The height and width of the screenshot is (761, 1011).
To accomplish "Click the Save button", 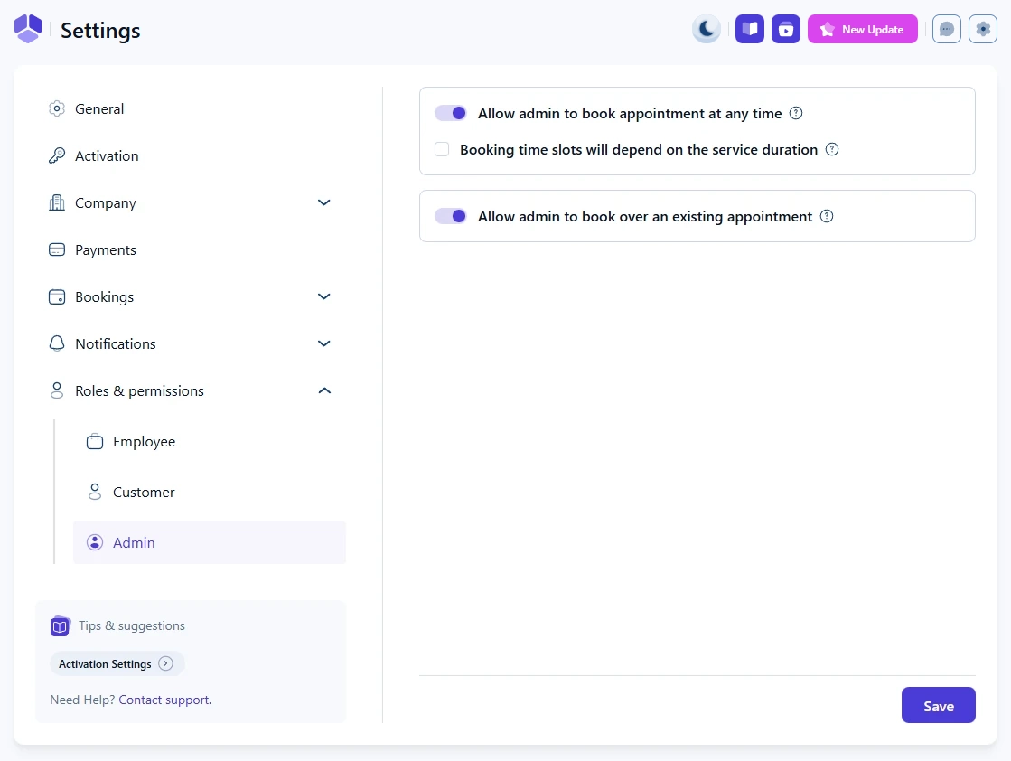I will pyautogui.click(x=938, y=705).
